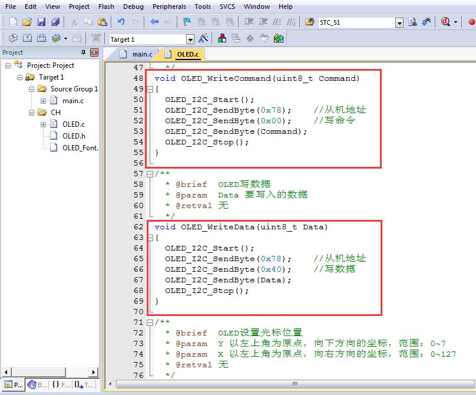
Task: Fold the comment block at line 57
Action: [150, 174]
